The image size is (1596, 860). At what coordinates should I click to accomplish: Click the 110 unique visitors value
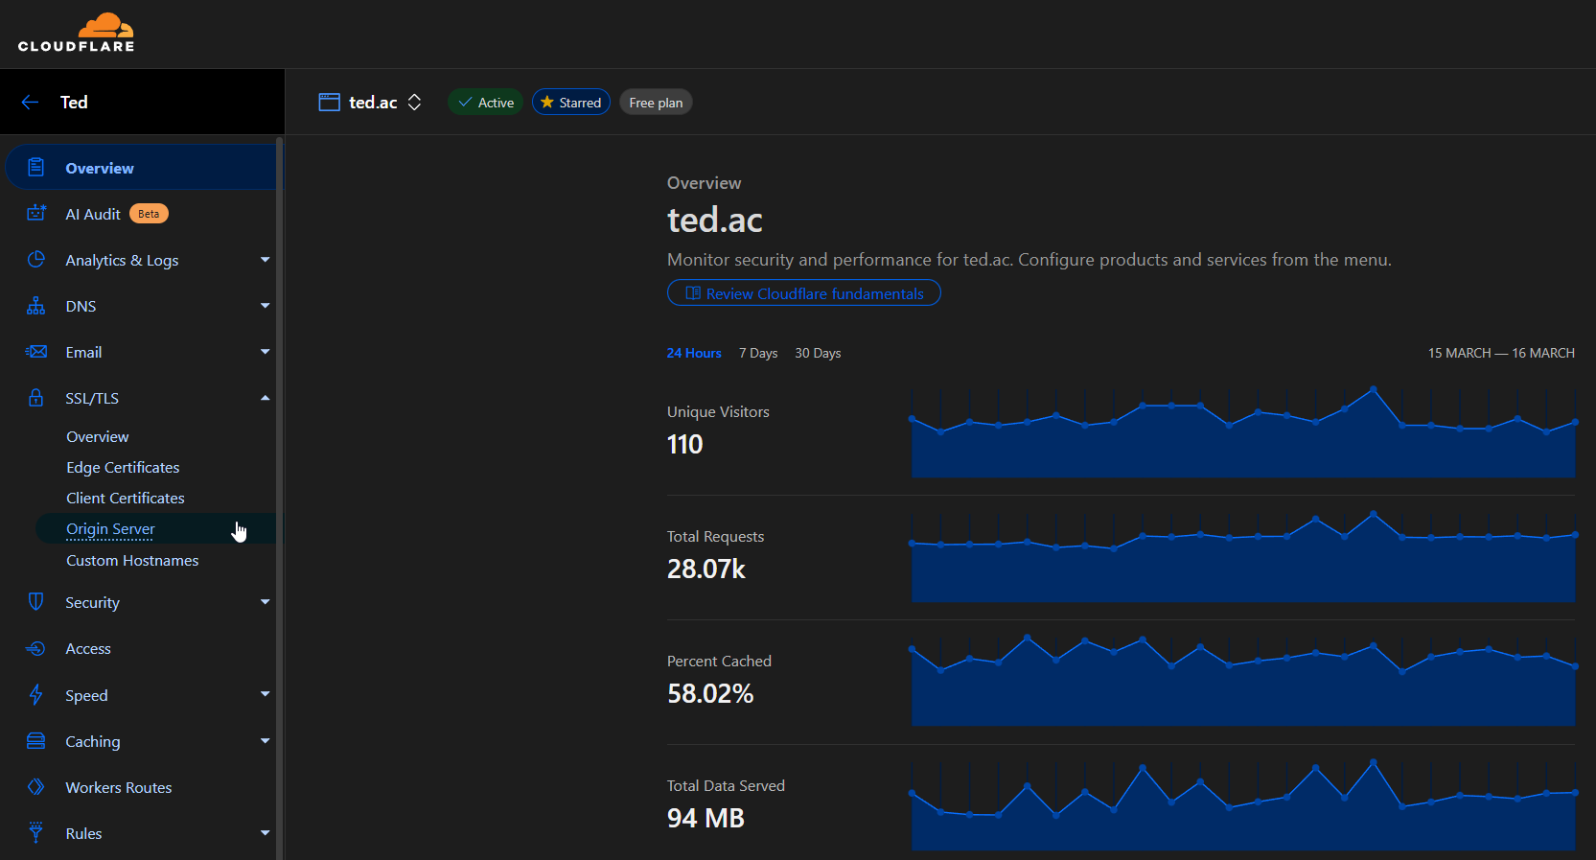pos(684,444)
